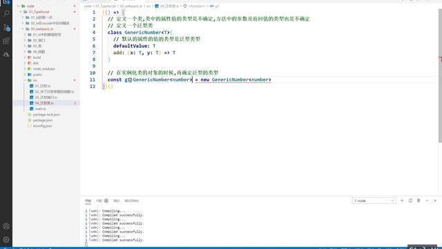Image resolution: width=442 pixels, height=249 pixels.
Task: Click line number 11 in the gutter
Action: click(93, 80)
